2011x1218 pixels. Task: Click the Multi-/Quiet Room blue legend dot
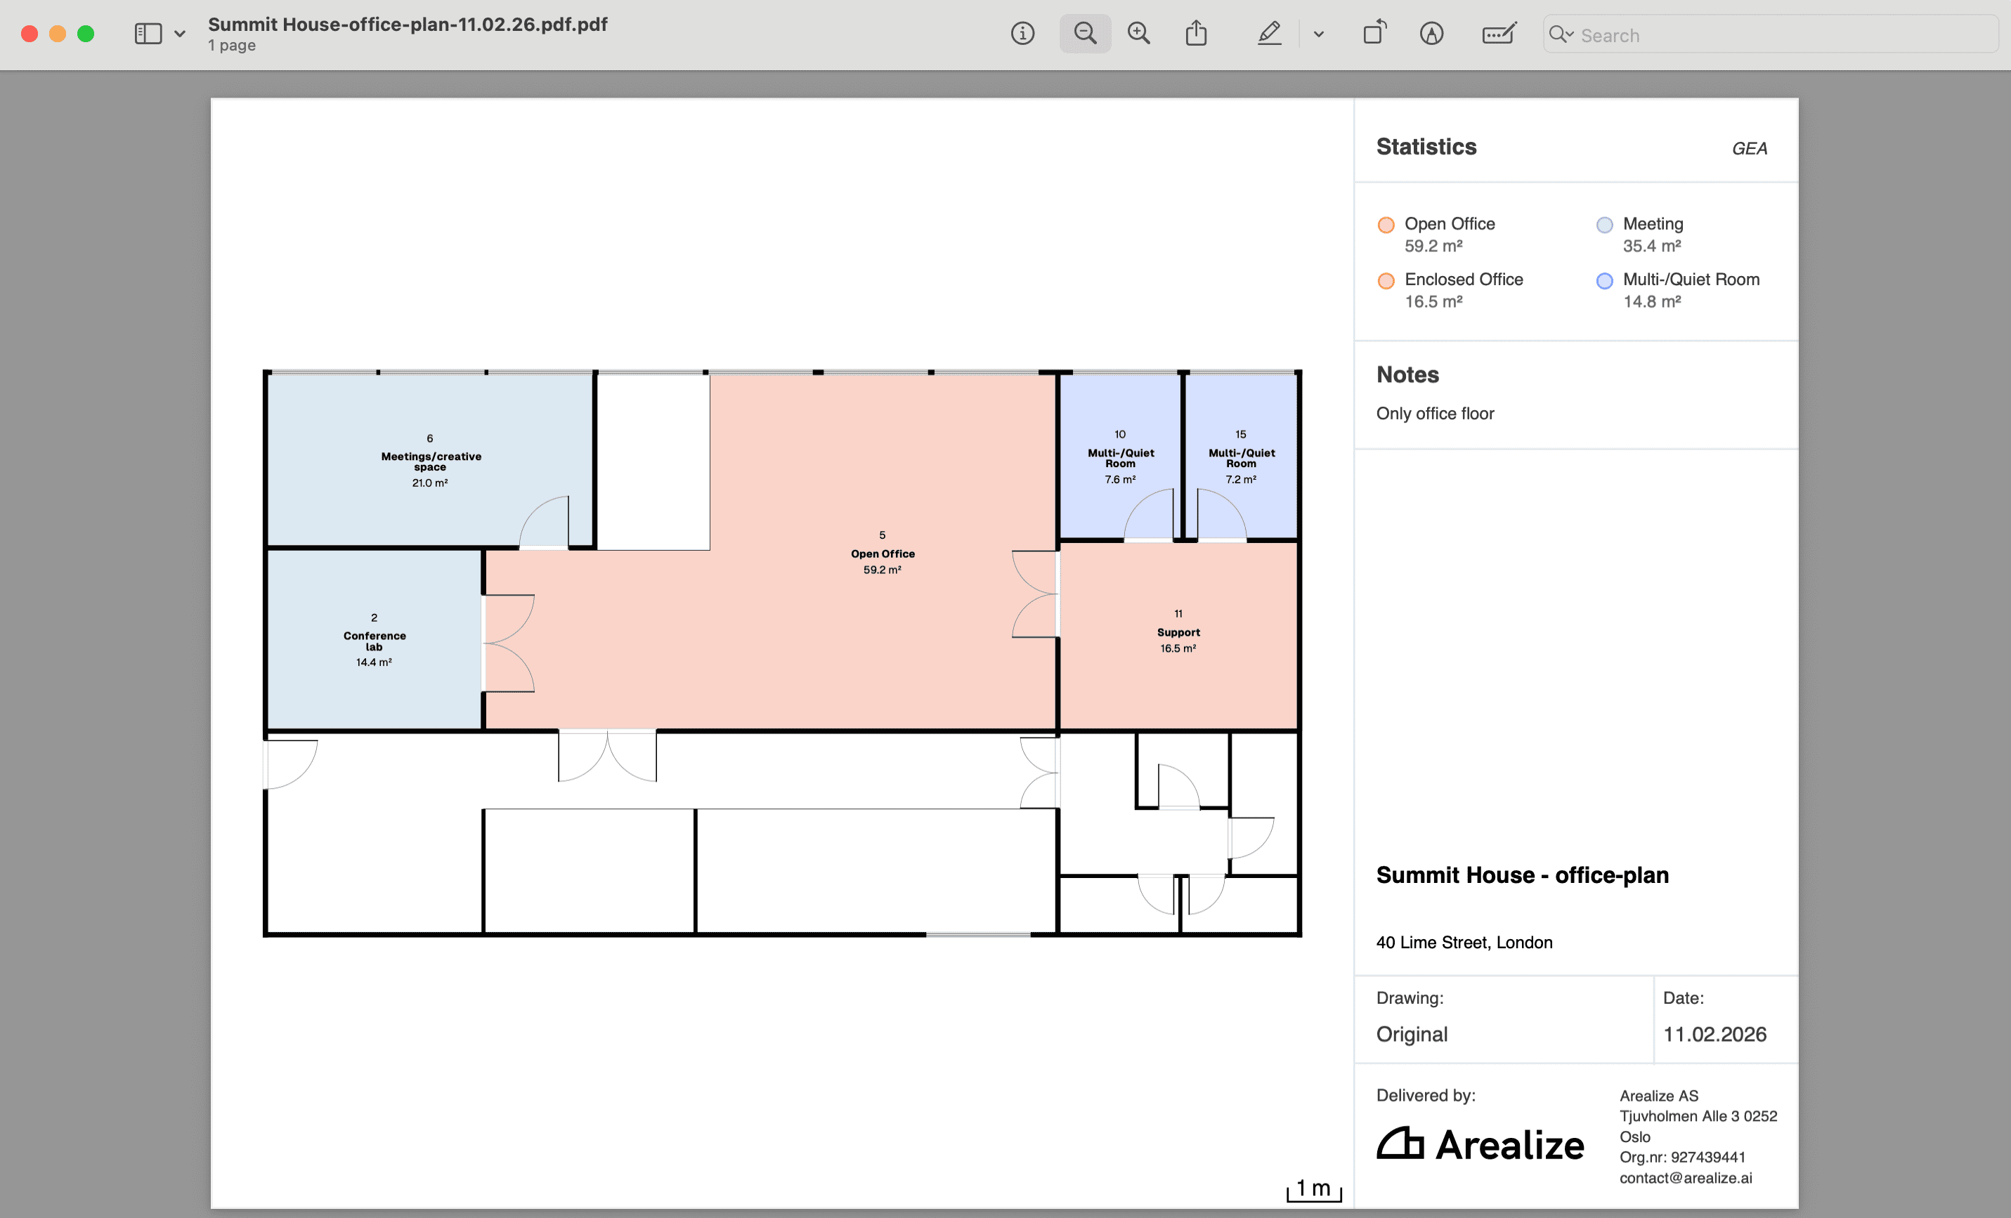pos(1605,281)
